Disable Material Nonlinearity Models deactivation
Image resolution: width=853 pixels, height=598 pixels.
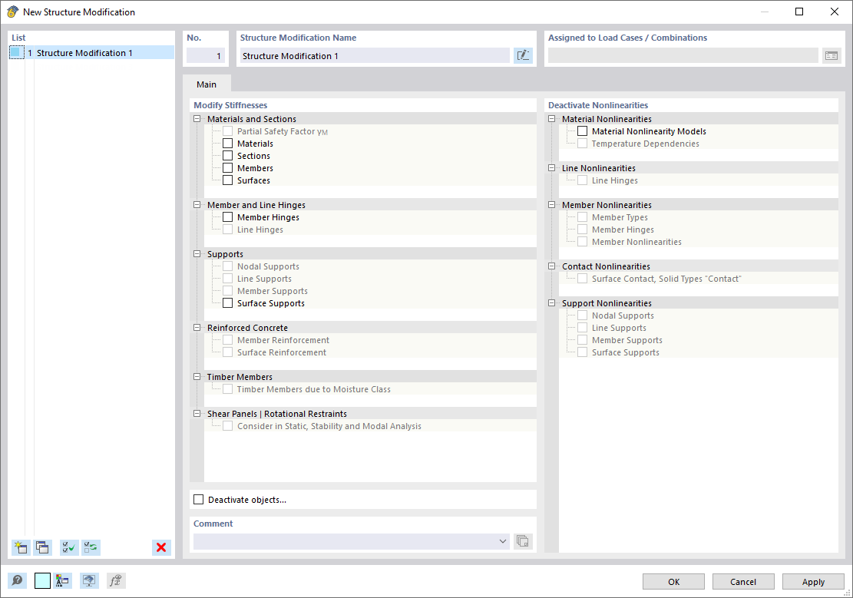(x=581, y=131)
